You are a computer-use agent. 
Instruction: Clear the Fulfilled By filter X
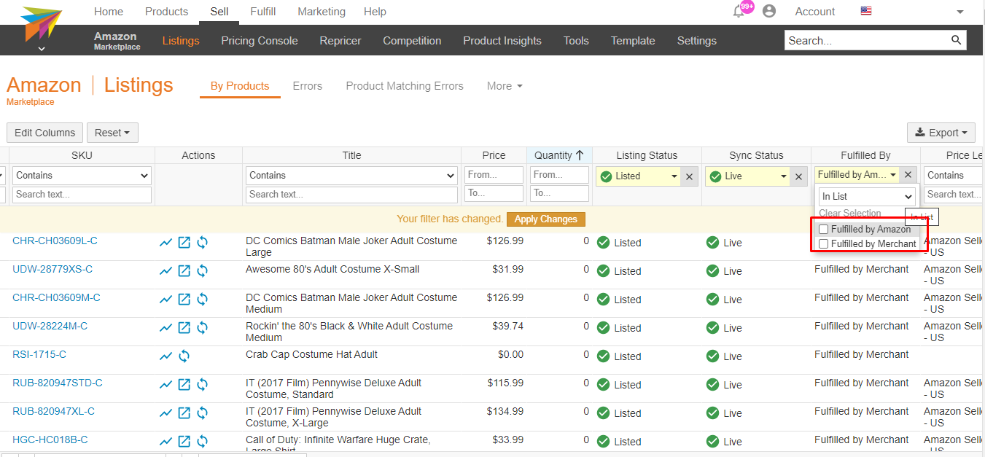click(908, 175)
